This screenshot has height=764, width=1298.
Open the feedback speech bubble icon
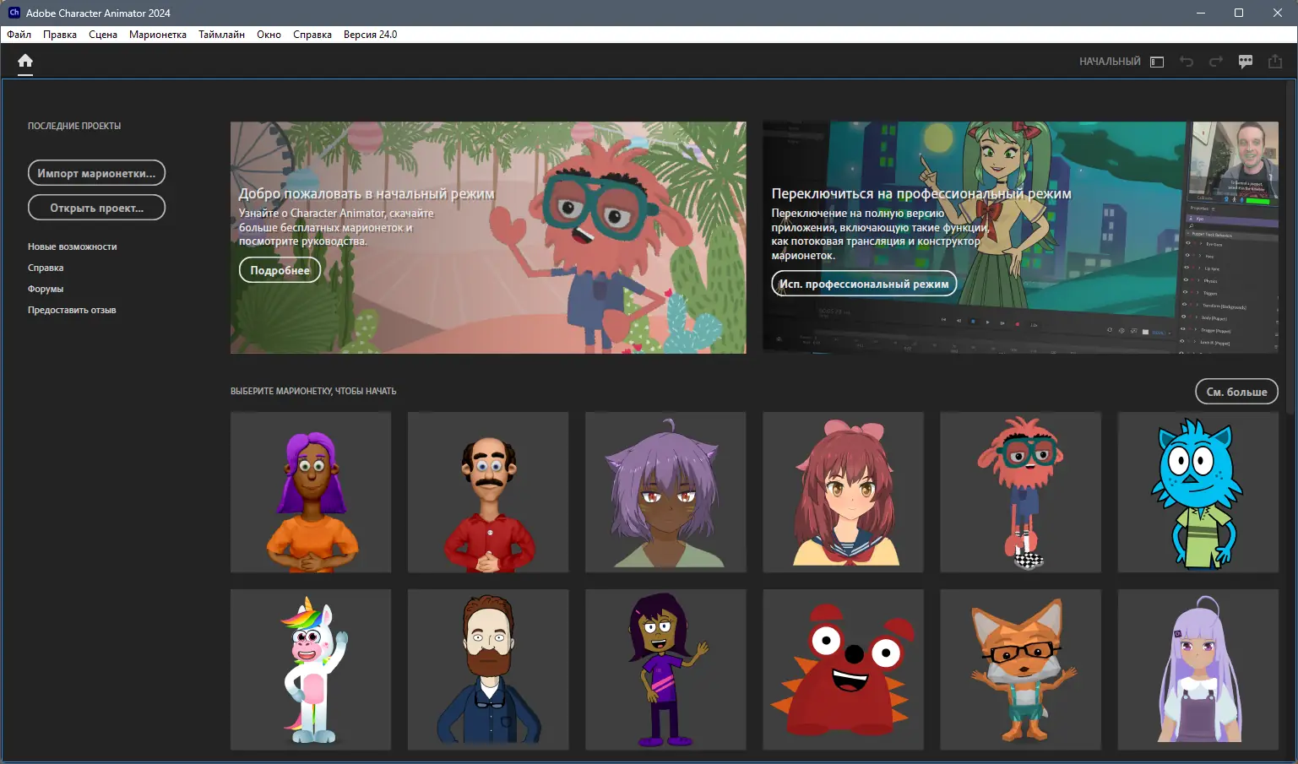[x=1246, y=62]
